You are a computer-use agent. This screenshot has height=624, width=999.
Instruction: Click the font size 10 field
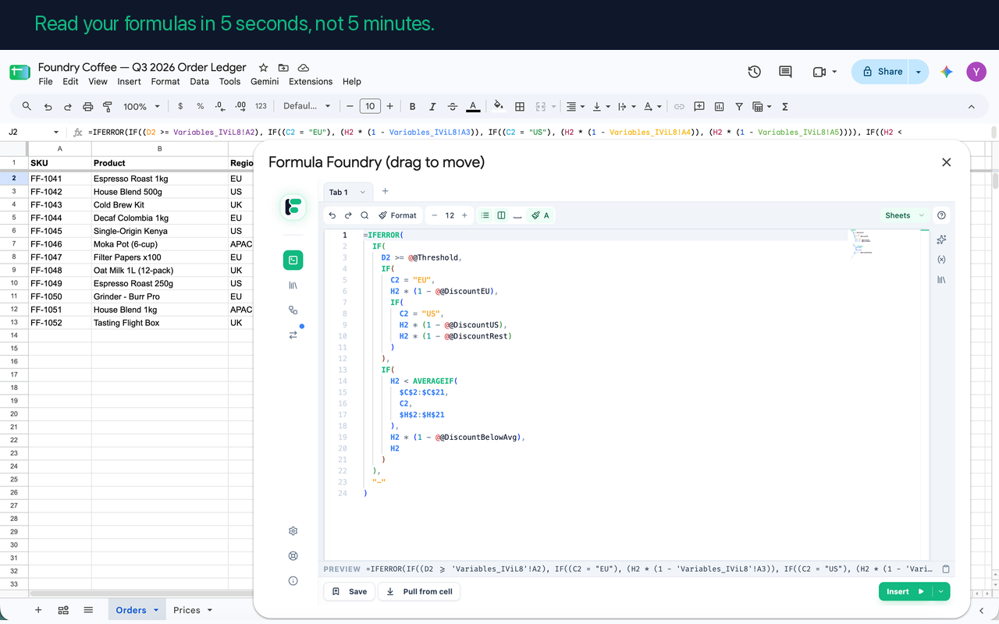click(x=370, y=106)
